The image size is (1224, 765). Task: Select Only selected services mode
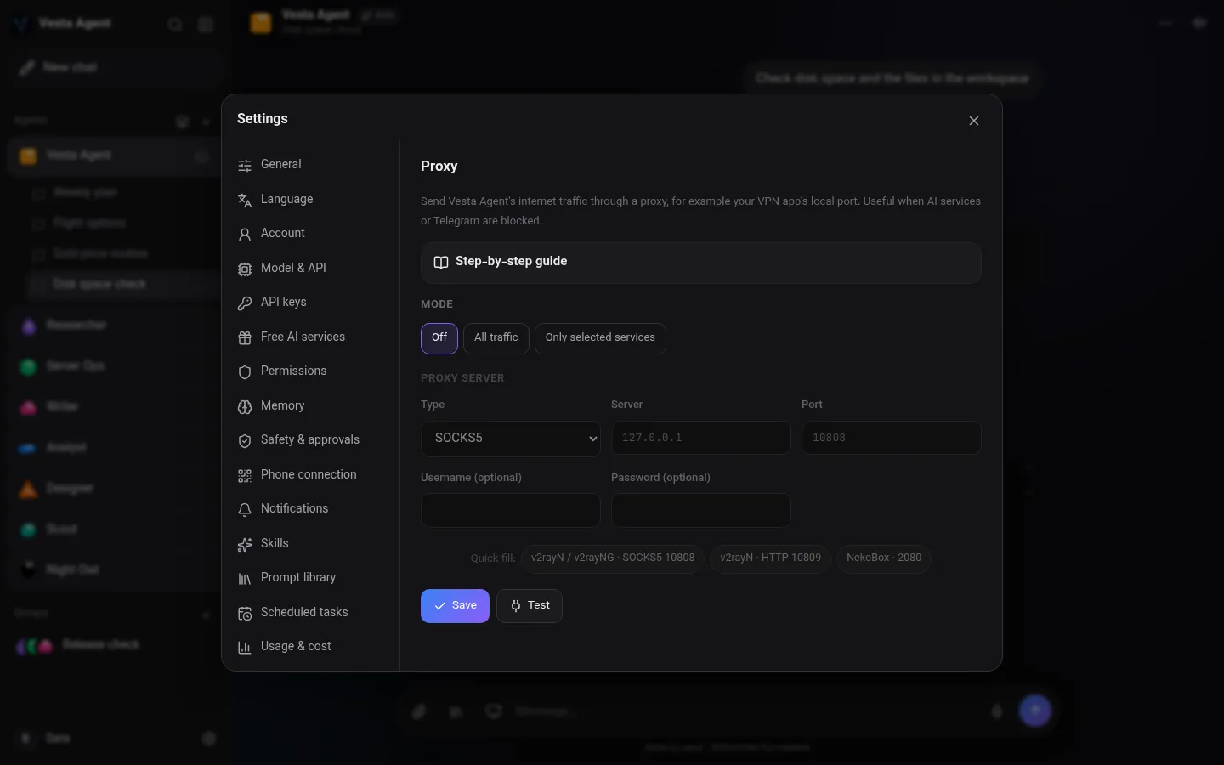pos(600,338)
